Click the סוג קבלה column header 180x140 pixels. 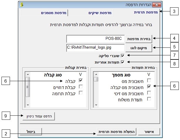pyautogui.click(x=53, y=75)
